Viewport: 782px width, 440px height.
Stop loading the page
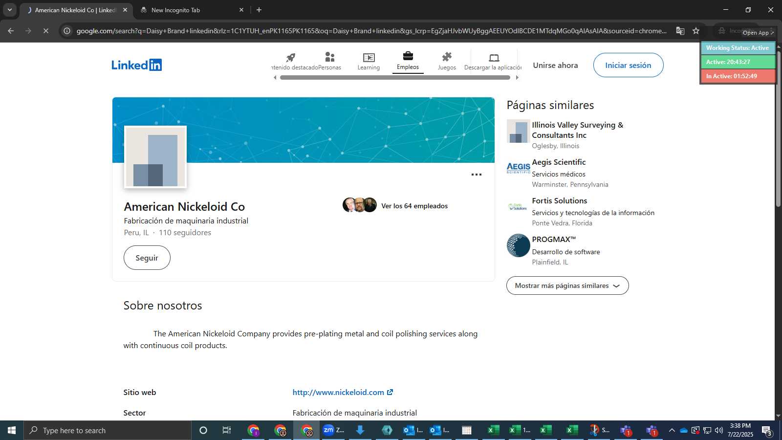pyautogui.click(x=45, y=31)
